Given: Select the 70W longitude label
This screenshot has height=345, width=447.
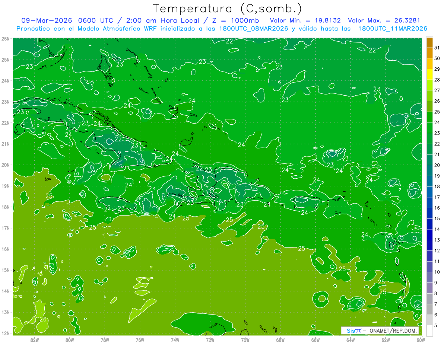Looking at the screenshot, I should pyautogui.click(x=245, y=339).
